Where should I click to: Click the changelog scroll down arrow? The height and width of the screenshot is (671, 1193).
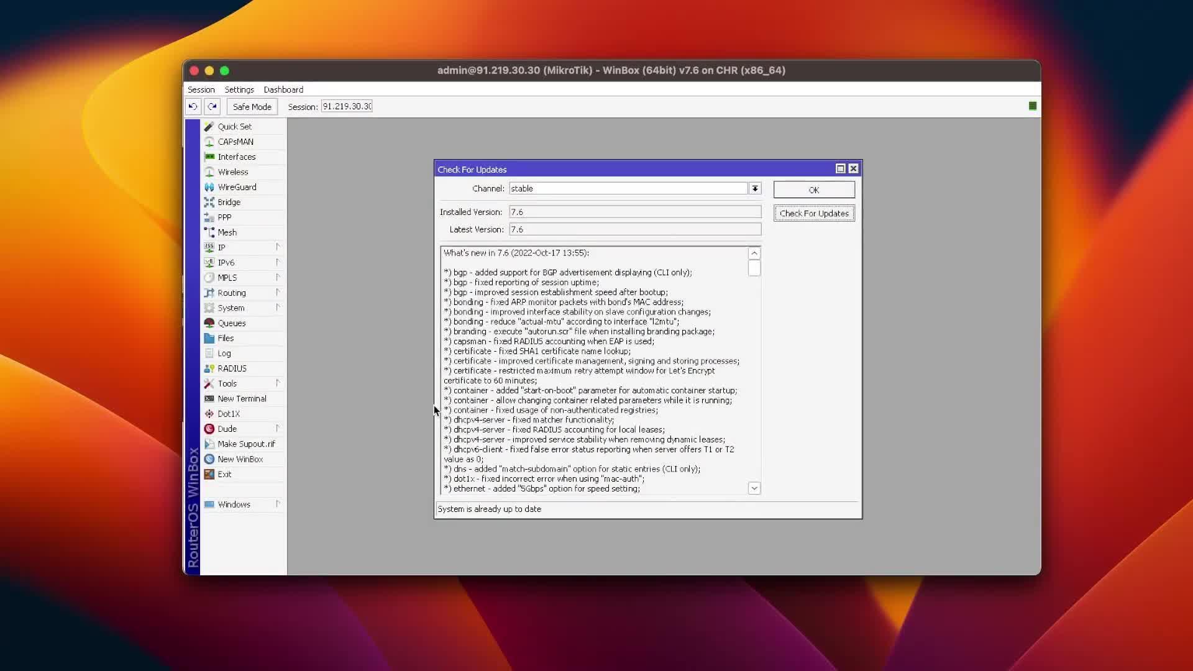pos(754,488)
